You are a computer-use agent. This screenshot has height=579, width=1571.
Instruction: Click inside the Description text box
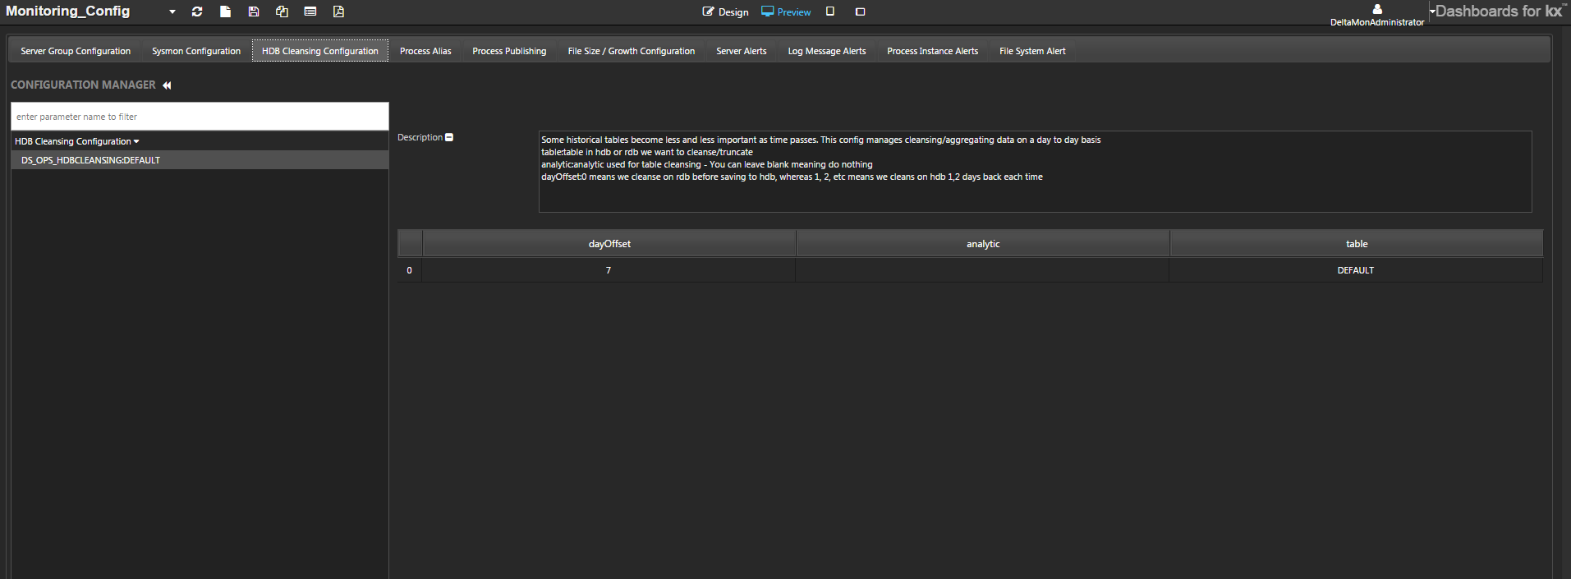[1035, 172]
